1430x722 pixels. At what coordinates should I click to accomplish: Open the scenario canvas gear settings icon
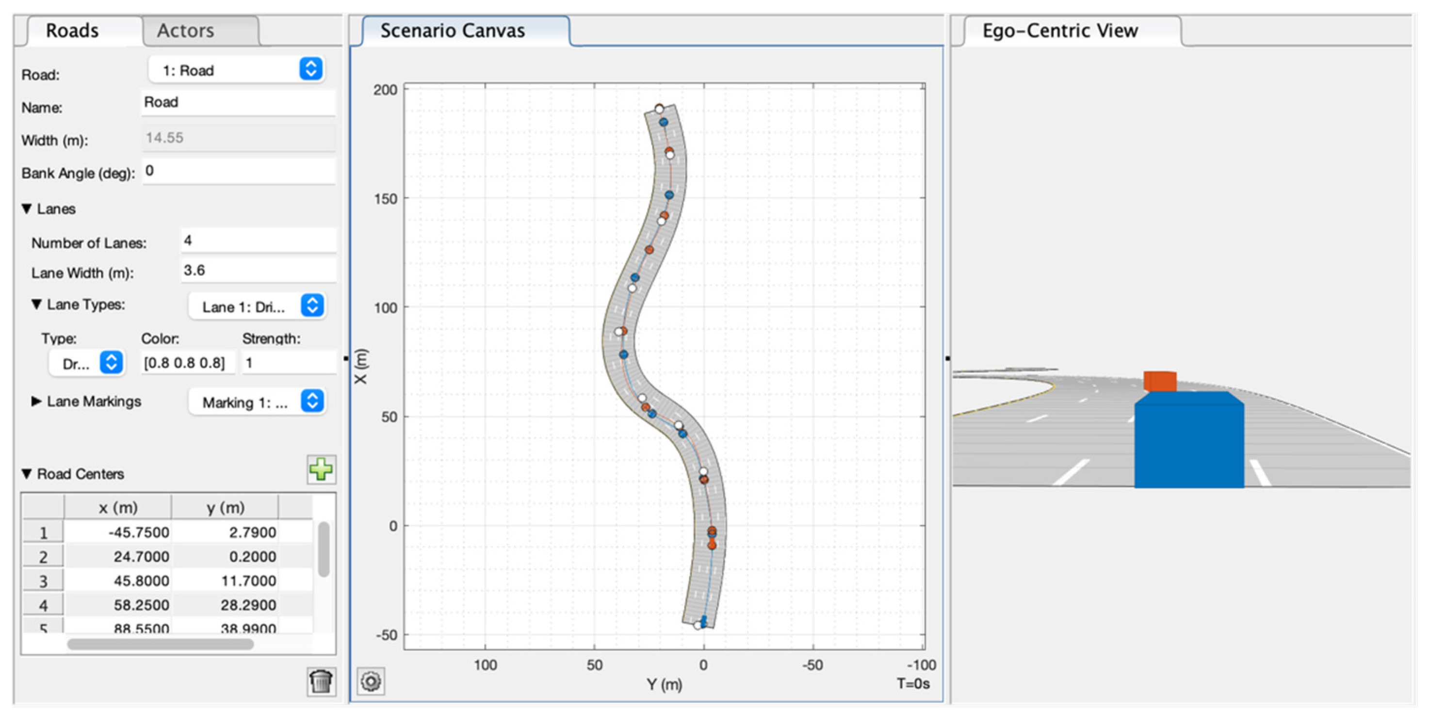(x=371, y=681)
